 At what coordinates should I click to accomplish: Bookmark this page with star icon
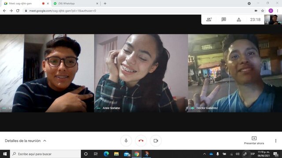pyautogui.click(x=263, y=11)
